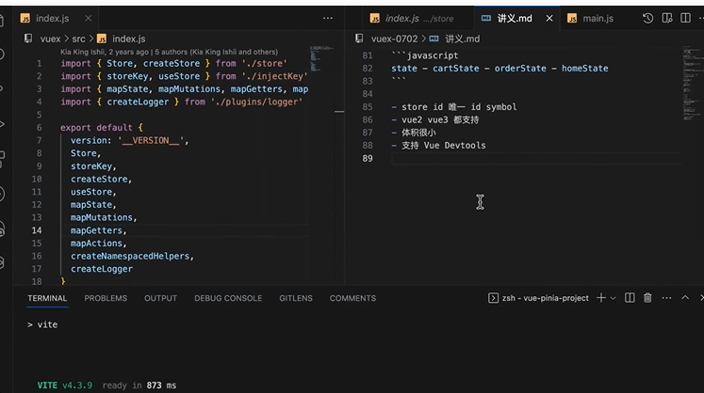Create a new terminal with plus
This screenshot has width=704, height=393.
[x=600, y=298]
